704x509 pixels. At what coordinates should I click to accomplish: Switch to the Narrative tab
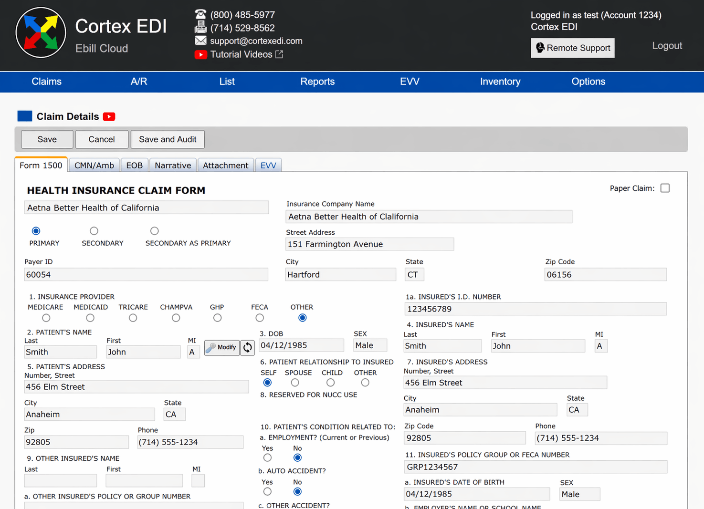173,165
